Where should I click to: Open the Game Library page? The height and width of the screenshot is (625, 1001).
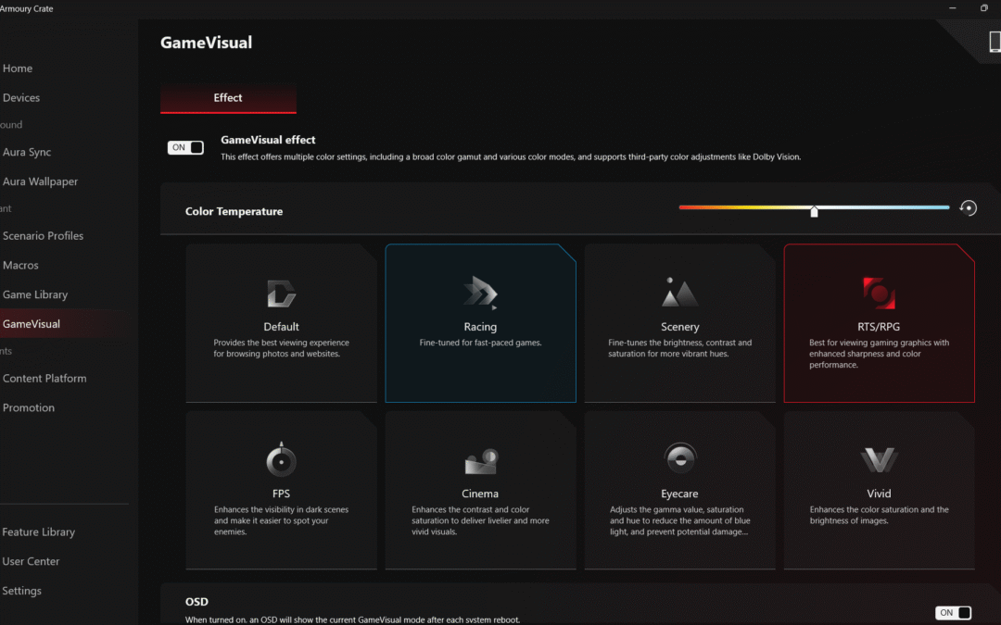35,294
